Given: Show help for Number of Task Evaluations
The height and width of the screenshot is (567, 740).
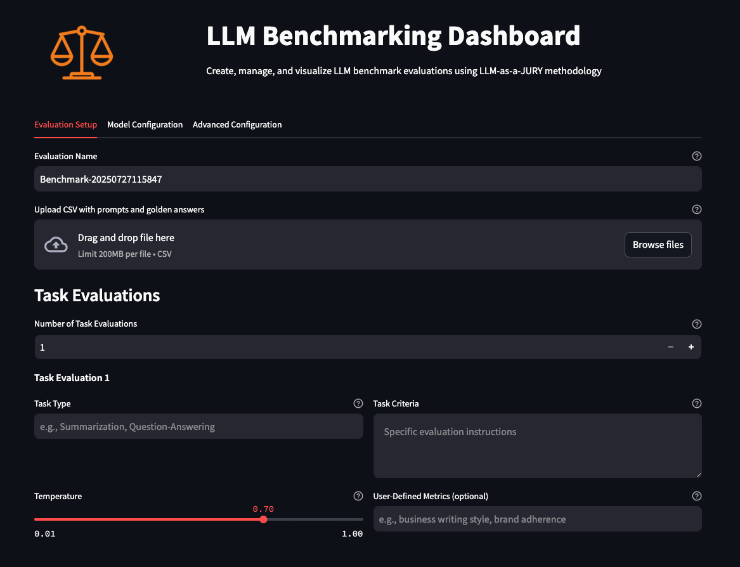Looking at the screenshot, I should (x=697, y=324).
